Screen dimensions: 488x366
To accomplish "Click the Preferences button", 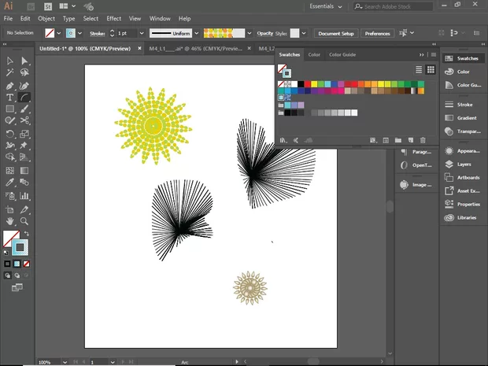I will coord(377,34).
